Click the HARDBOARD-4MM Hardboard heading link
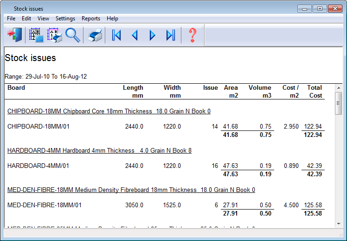This screenshot has height=241, width=347. 99,150
